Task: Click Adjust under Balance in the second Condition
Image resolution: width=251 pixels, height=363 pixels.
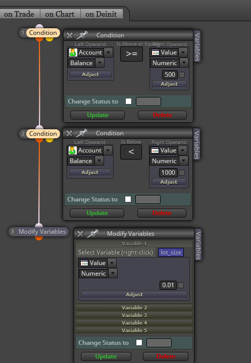Action: coord(90,173)
